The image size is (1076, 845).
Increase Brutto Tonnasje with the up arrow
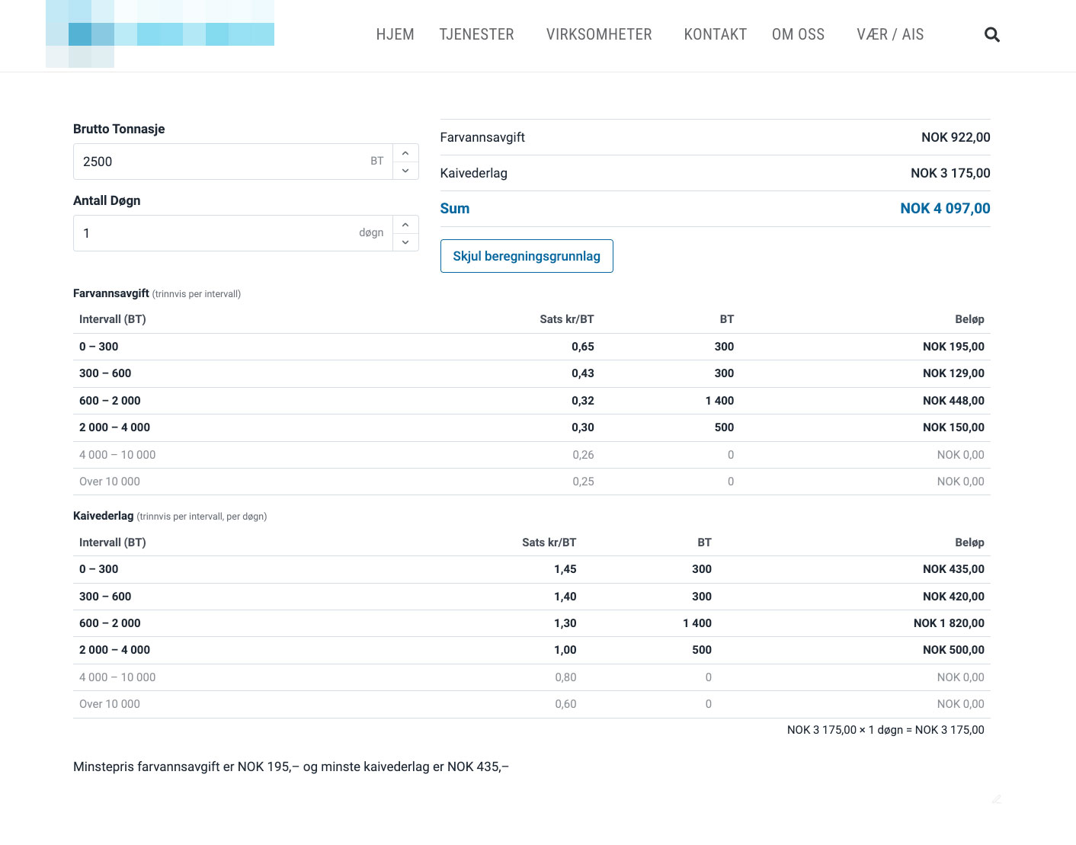pyautogui.click(x=405, y=153)
